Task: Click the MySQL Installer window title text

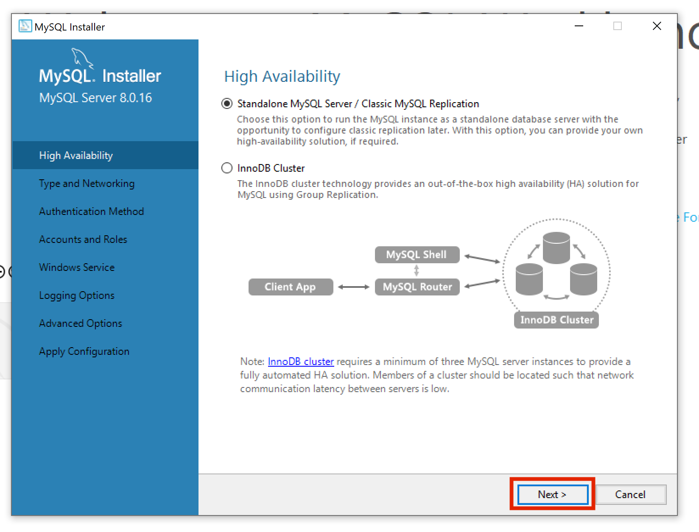Action: [70, 27]
